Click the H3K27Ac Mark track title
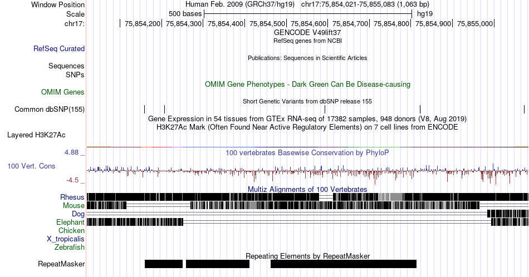Image resolution: width=529 pixels, height=277 pixels. pyautogui.click(x=307, y=127)
